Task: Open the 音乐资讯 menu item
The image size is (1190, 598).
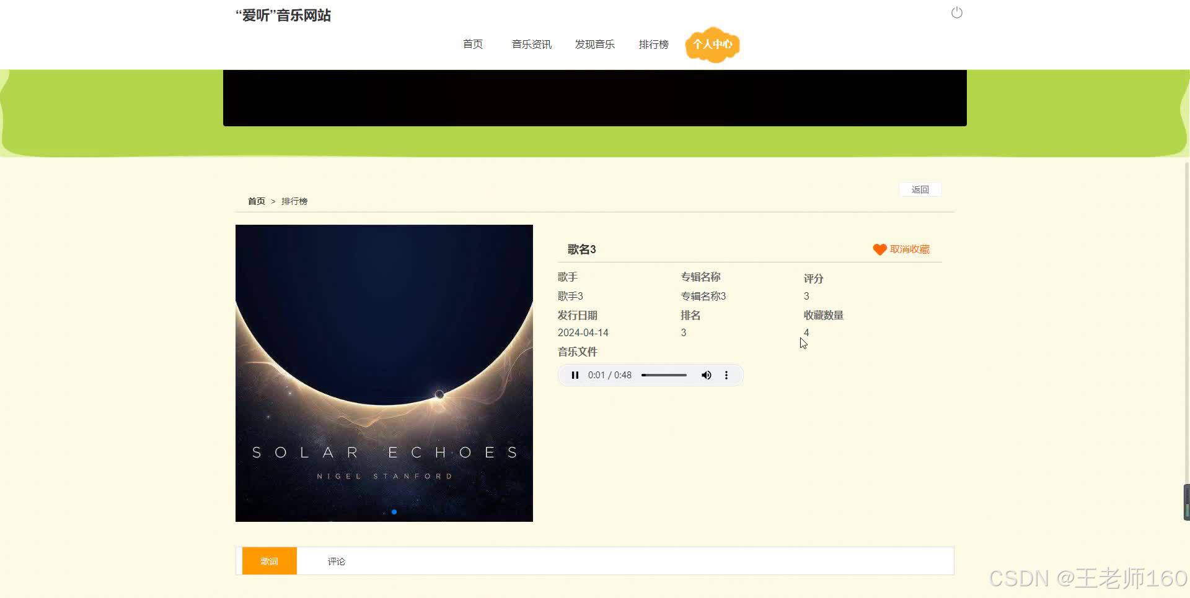Action: click(x=531, y=45)
